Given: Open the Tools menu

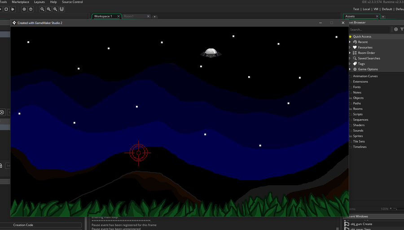Looking at the screenshot, I should [x=3, y=2].
